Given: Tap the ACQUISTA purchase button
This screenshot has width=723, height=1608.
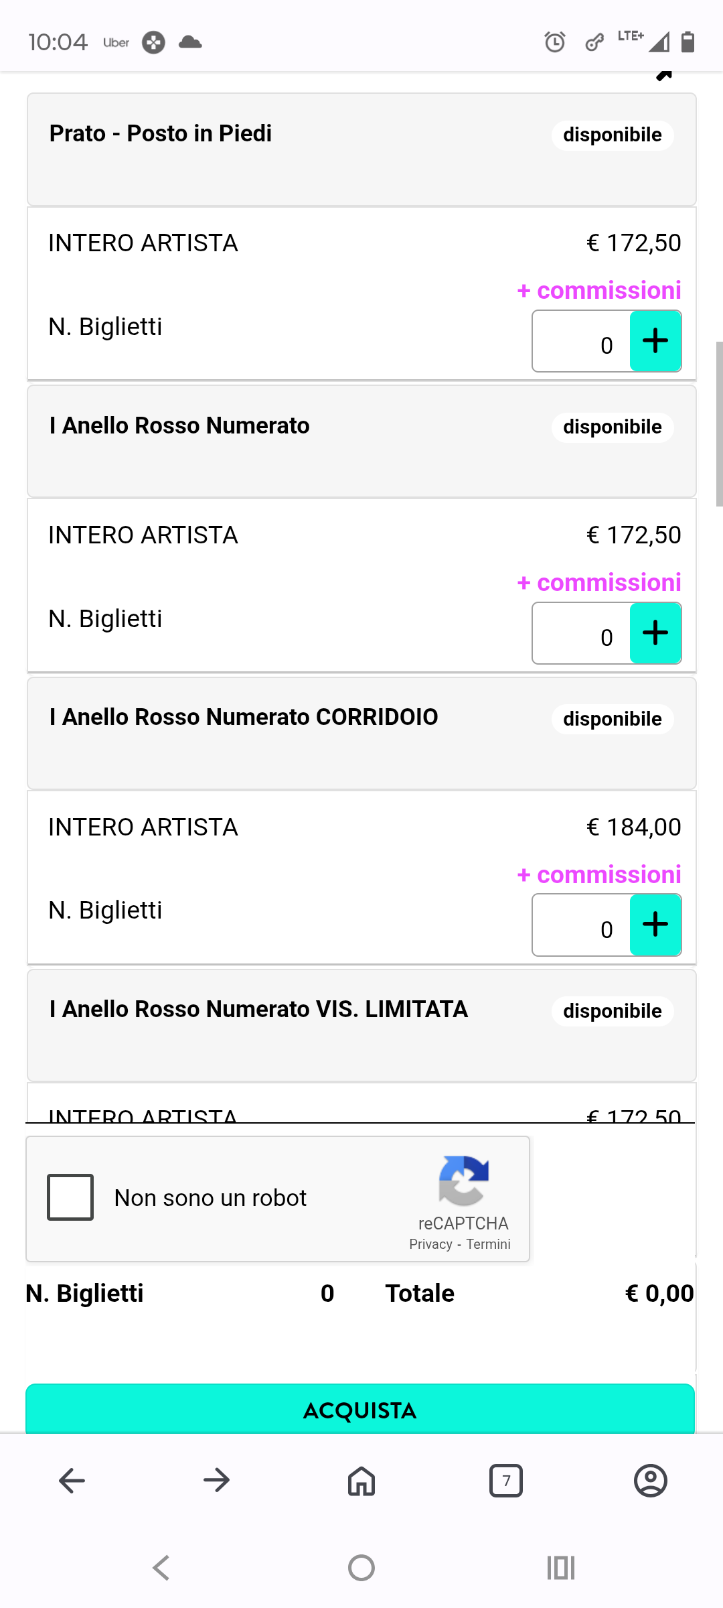Looking at the screenshot, I should coord(360,1410).
